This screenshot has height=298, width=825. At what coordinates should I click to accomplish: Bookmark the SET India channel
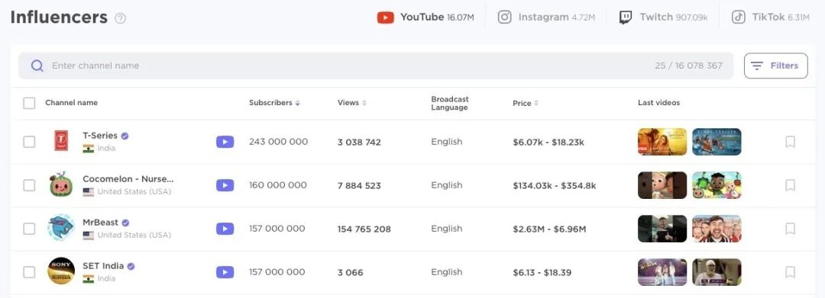(790, 272)
